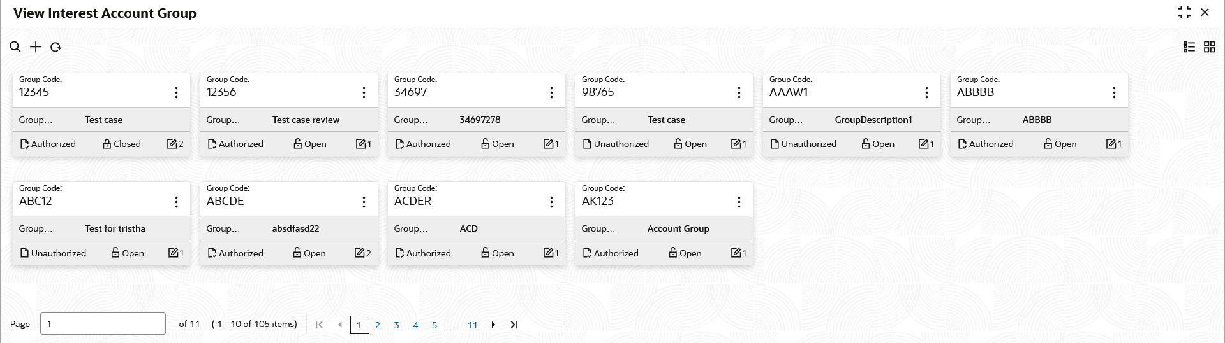Click the lock icon on group 12345
This screenshot has width=1225, height=343.
click(x=107, y=144)
